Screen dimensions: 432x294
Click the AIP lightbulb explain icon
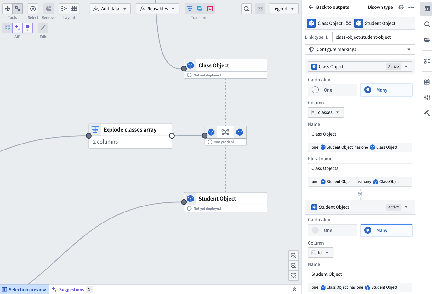[28, 28]
